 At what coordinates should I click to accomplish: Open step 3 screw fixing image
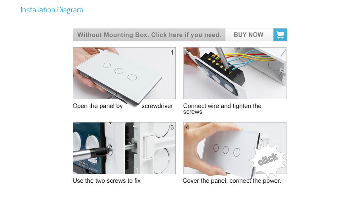point(124,148)
